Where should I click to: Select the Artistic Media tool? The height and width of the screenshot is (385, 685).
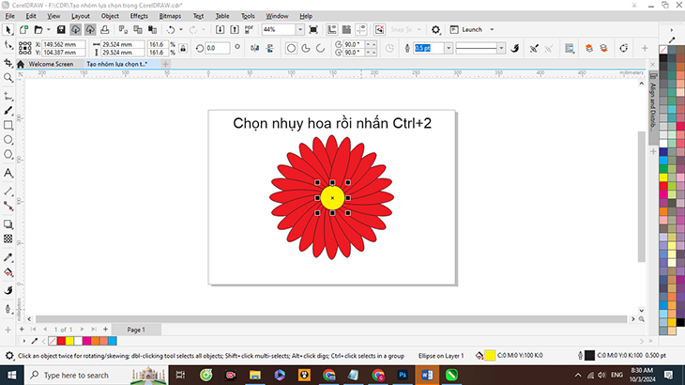[x=8, y=111]
